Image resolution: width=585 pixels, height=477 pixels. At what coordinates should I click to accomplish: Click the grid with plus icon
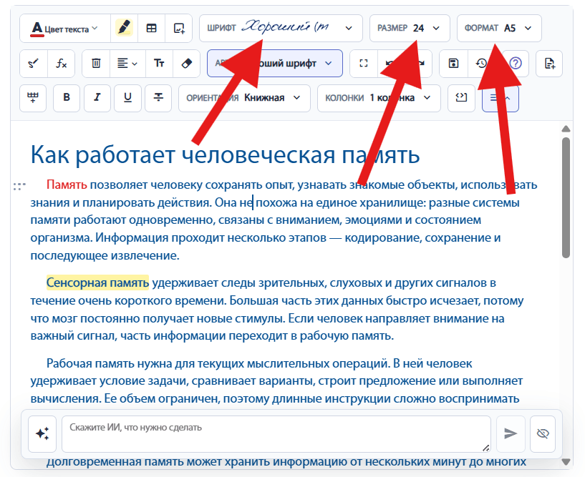coord(33,98)
